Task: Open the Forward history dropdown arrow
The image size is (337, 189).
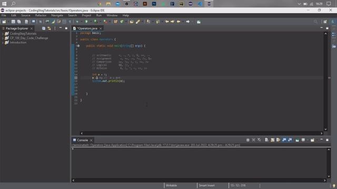Action: 192,22
